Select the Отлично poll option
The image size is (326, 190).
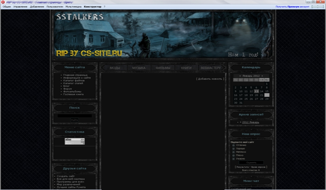click(234, 145)
